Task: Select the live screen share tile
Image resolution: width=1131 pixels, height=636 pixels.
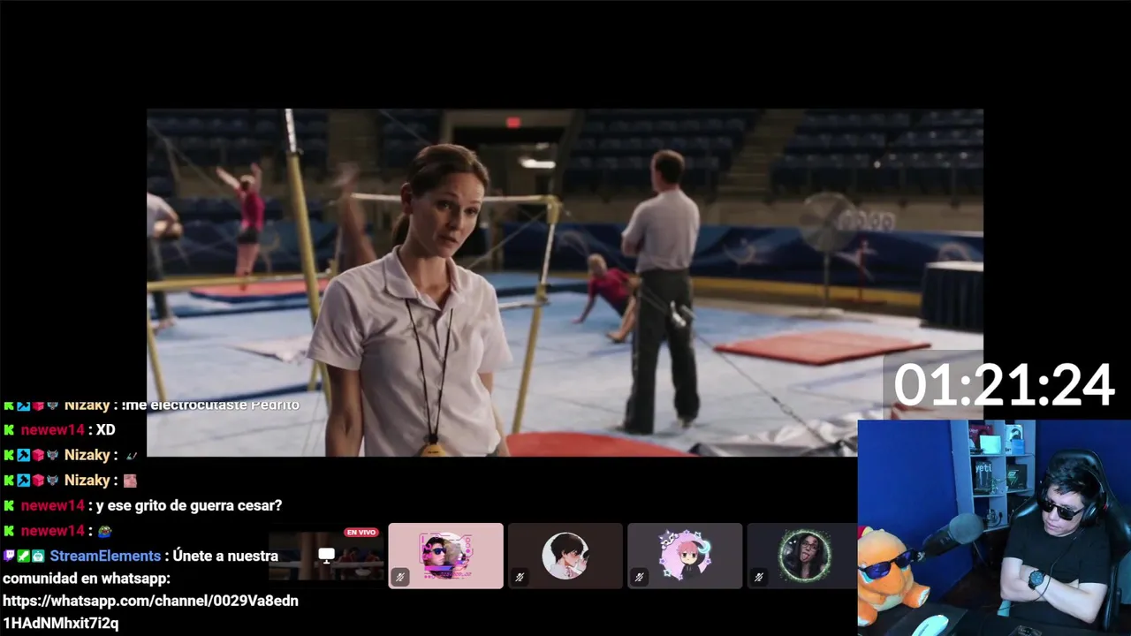Action: [327, 556]
